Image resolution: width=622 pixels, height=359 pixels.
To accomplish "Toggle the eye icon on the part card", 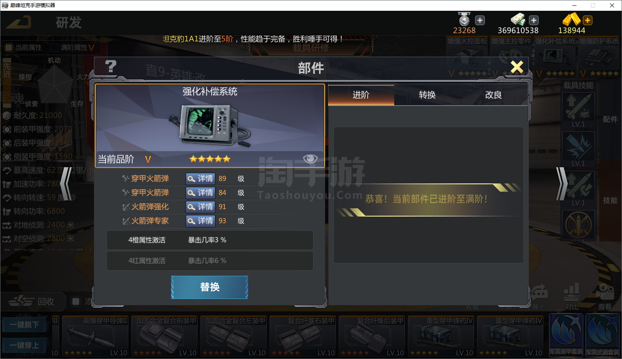I will point(310,159).
